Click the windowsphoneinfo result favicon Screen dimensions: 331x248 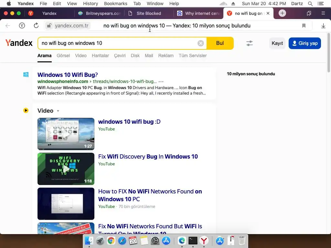(x=26, y=75)
